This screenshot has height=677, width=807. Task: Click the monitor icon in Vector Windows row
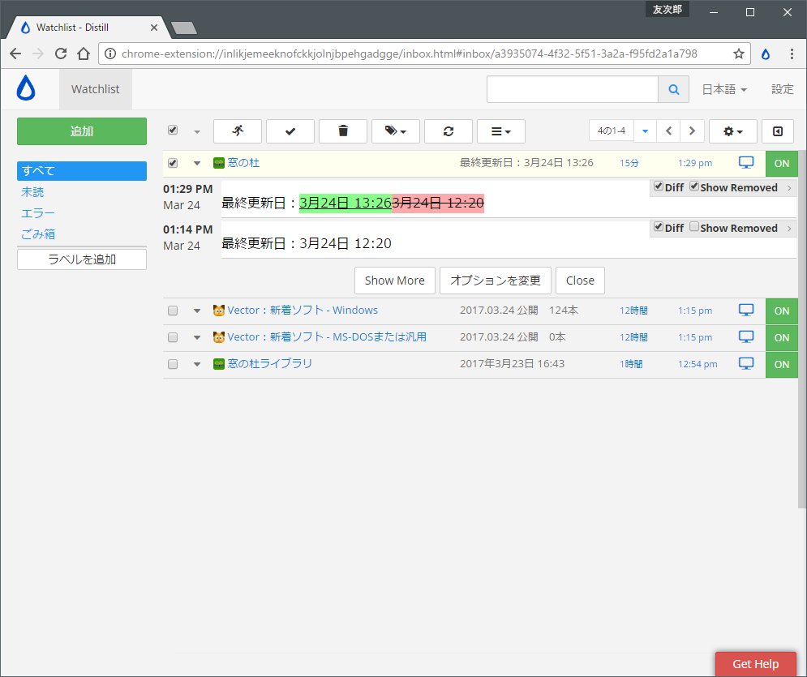[745, 310]
